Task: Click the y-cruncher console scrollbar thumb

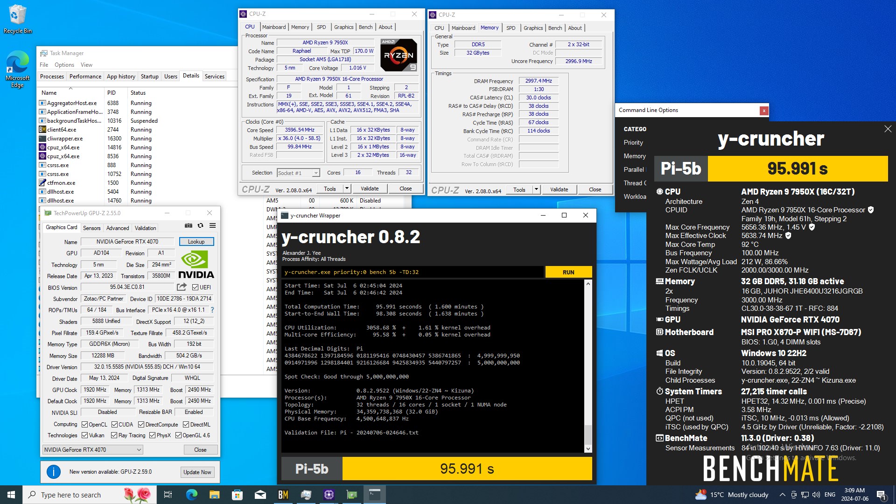Action: click(588, 434)
